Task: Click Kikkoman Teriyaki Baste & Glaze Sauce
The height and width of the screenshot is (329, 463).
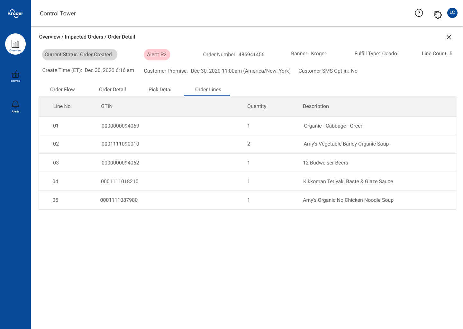Action: click(x=348, y=182)
